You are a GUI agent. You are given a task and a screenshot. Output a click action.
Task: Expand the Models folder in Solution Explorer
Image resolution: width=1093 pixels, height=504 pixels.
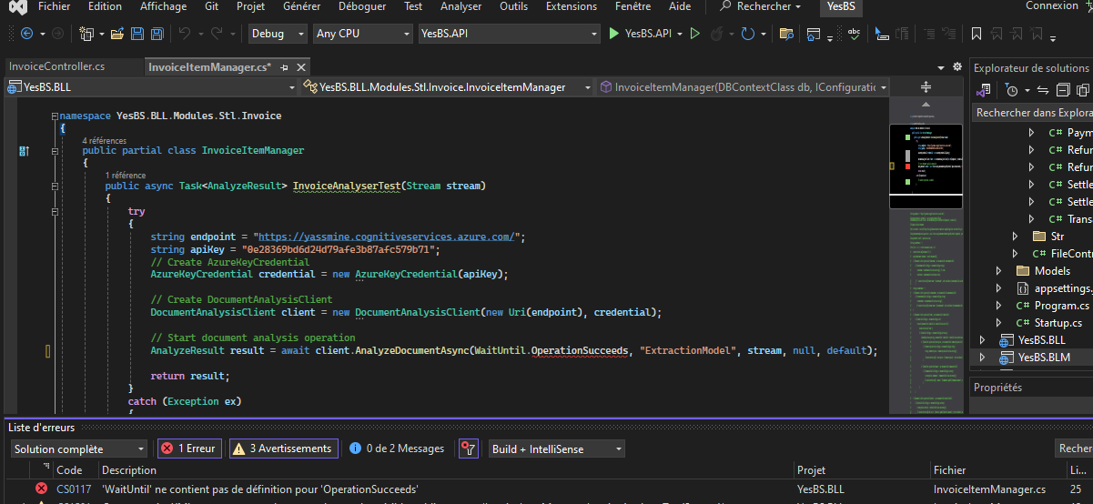point(998,271)
